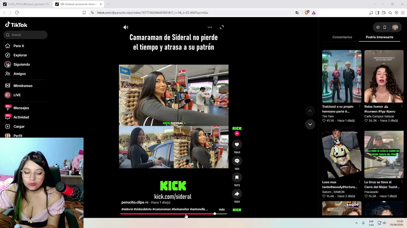Image resolution: width=407 pixels, height=228 pixels.
Task: Close the Sideral camaraman browser tab
Action: point(100,4)
